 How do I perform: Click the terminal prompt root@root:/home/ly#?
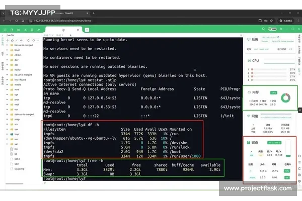tap(64, 178)
